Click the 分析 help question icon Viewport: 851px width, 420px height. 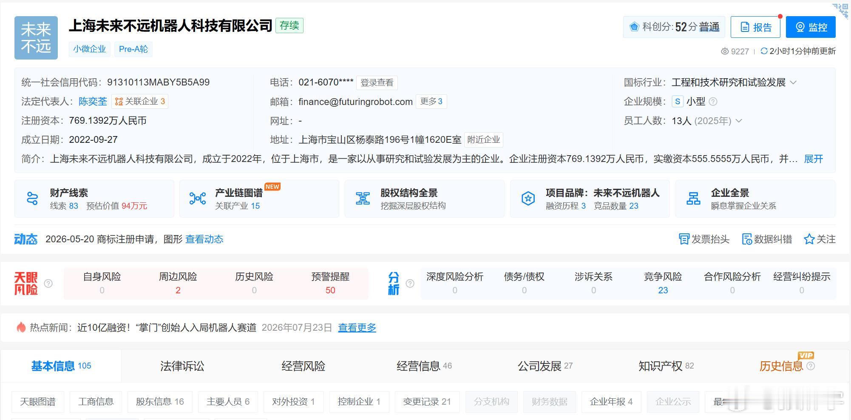tap(410, 284)
